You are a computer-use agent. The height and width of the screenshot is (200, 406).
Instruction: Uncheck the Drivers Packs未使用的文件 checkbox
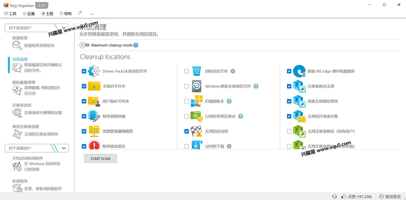coord(84,71)
